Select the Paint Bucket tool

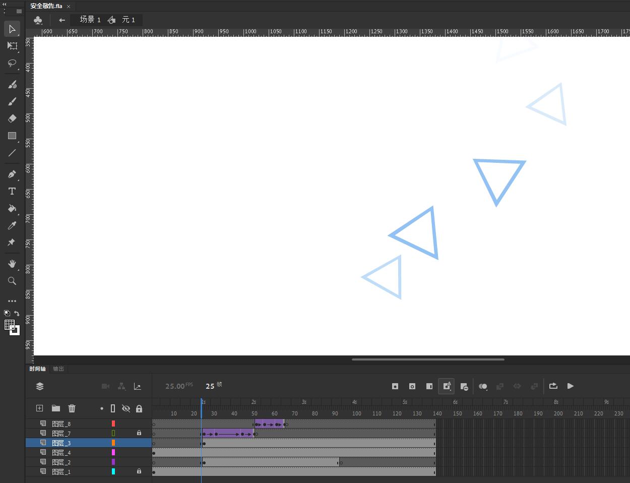12,208
